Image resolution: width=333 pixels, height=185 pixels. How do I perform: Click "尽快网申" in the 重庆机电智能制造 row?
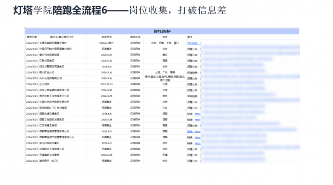coord(135,55)
